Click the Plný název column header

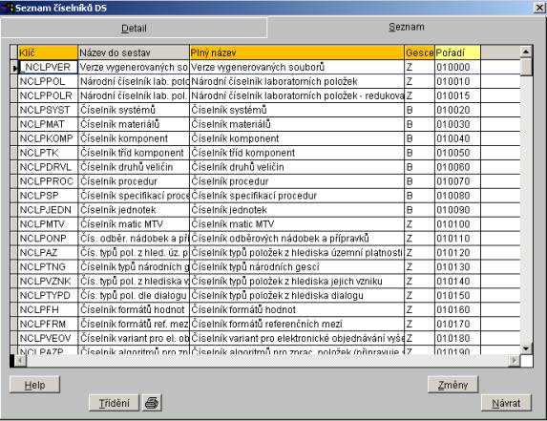tap(297, 53)
